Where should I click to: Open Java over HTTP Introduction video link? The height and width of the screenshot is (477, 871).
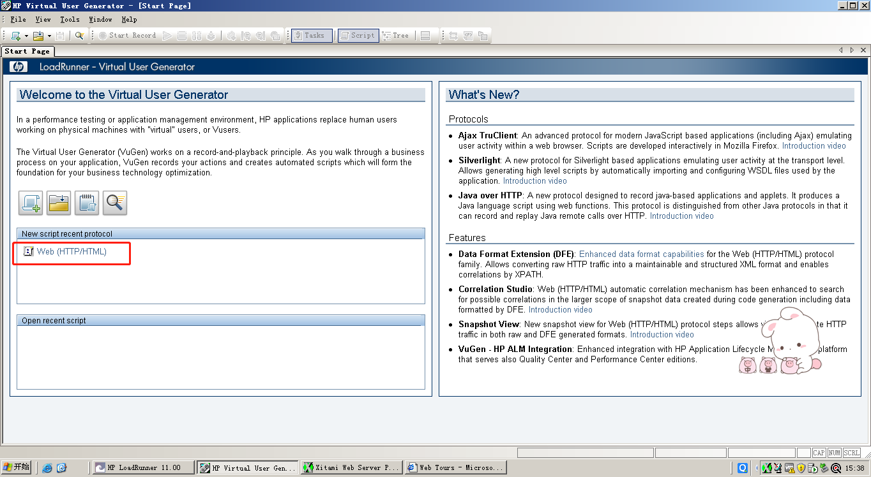point(681,216)
